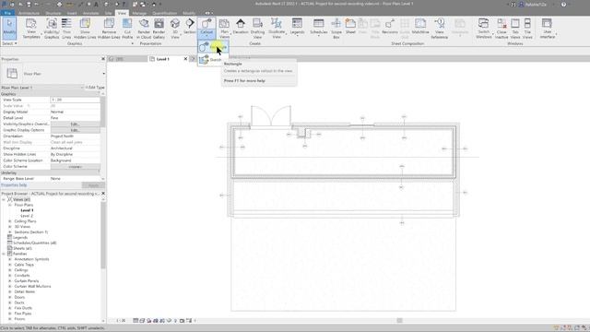Collapse the Views (all) tree node
Image resolution: width=590 pixels, height=332 pixels.
[4, 199]
